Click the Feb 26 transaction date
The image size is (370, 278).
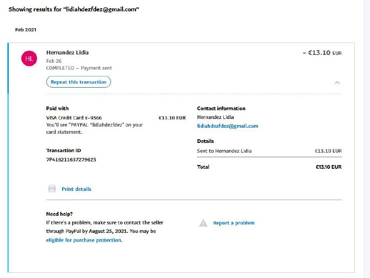(x=54, y=61)
